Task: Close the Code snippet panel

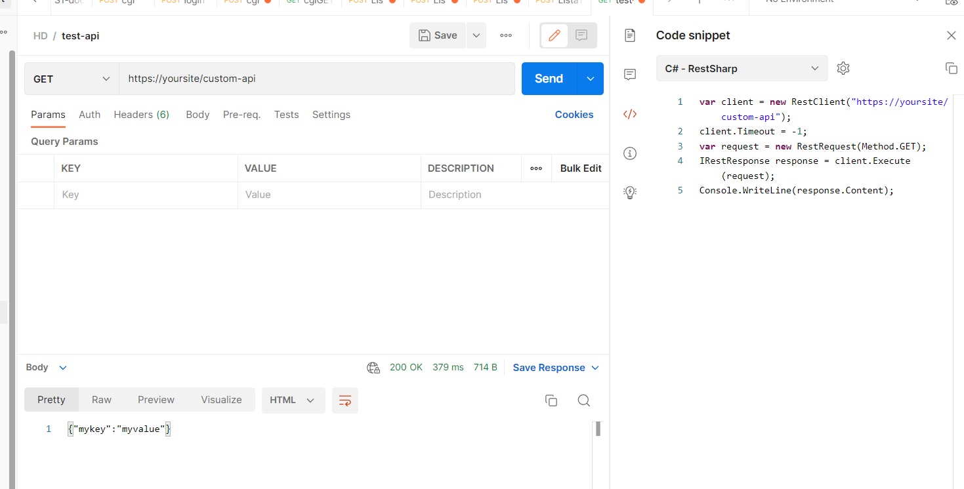Action: coord(952,35)
